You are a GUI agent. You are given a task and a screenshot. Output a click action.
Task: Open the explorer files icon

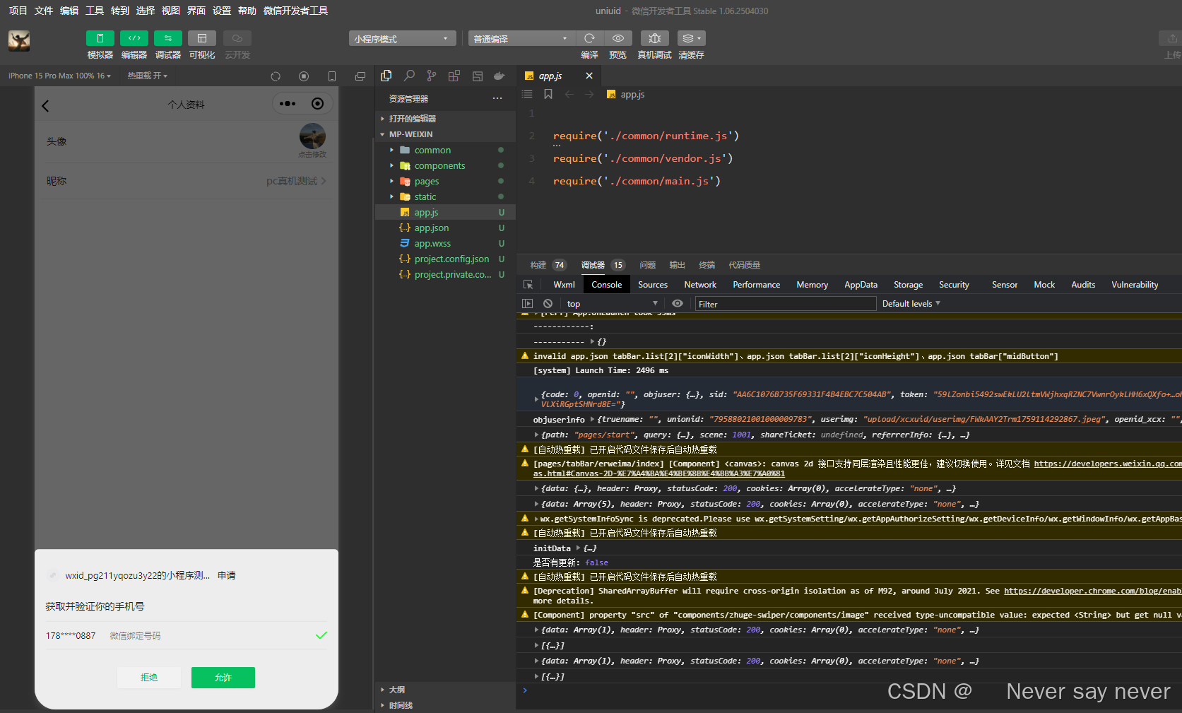click(x=386, y=76)
